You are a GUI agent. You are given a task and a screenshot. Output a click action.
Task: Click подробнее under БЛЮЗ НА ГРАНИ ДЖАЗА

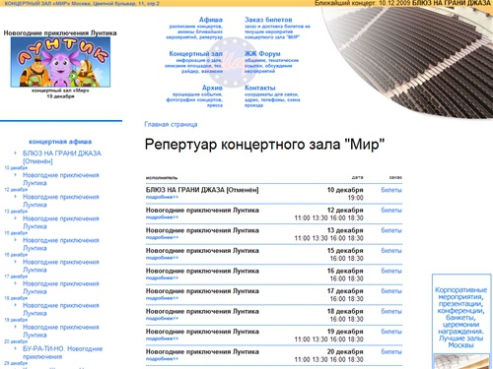tap(162, 197)
